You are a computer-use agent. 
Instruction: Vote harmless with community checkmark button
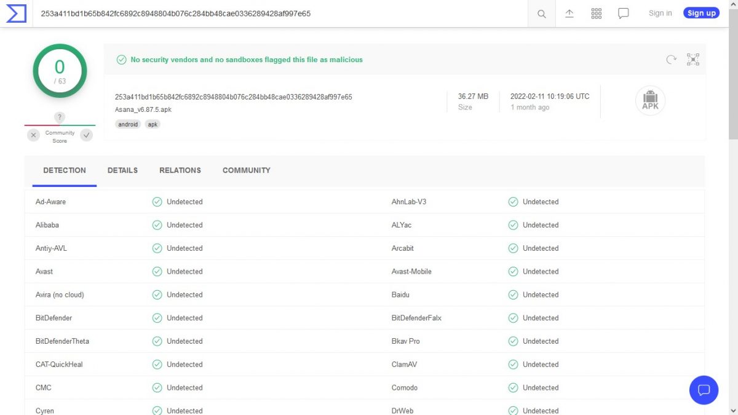[87, 135]
